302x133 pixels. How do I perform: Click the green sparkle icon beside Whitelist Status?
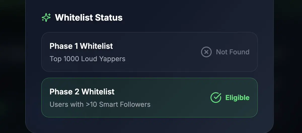(46, 18)
